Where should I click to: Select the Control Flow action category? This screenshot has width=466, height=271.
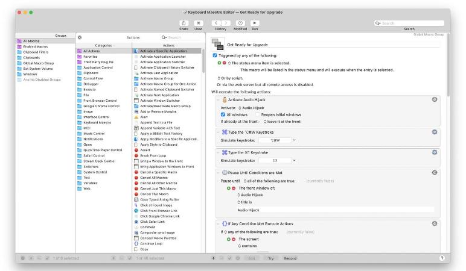(x=92, y=78)
